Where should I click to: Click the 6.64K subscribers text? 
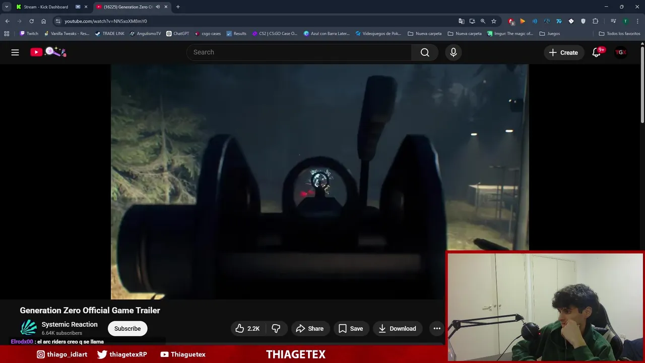click(x=62, y=333)
